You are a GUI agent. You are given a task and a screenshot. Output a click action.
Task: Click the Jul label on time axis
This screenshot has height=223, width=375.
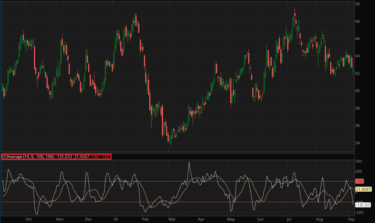[290, 219]
